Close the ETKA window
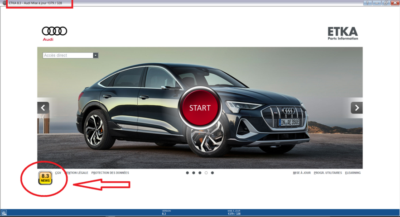 (395, 3)
